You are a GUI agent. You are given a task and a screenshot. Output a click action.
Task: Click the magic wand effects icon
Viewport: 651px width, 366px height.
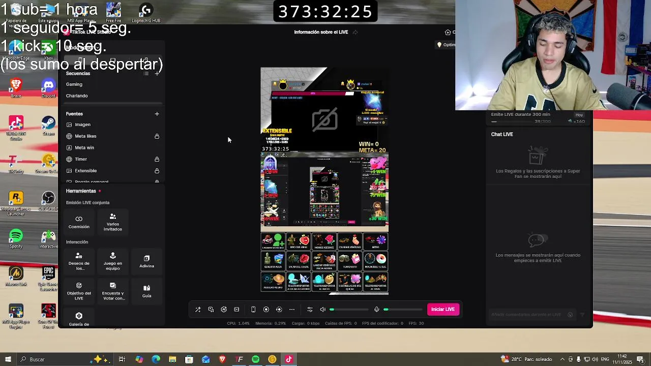point(198,309)
